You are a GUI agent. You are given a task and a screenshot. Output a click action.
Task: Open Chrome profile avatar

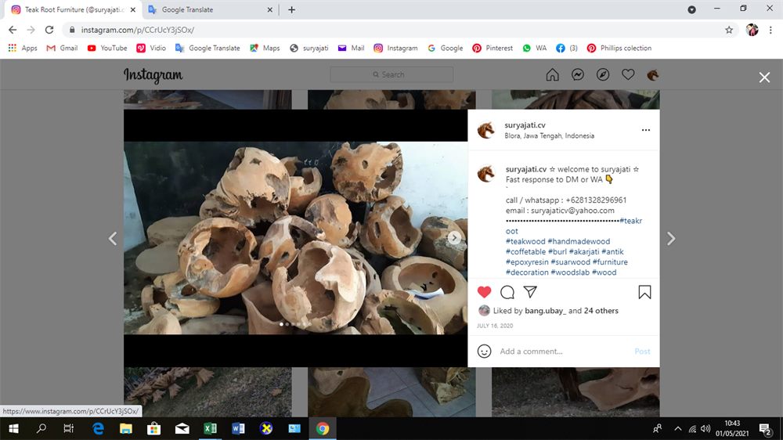(x=752, y=30)
